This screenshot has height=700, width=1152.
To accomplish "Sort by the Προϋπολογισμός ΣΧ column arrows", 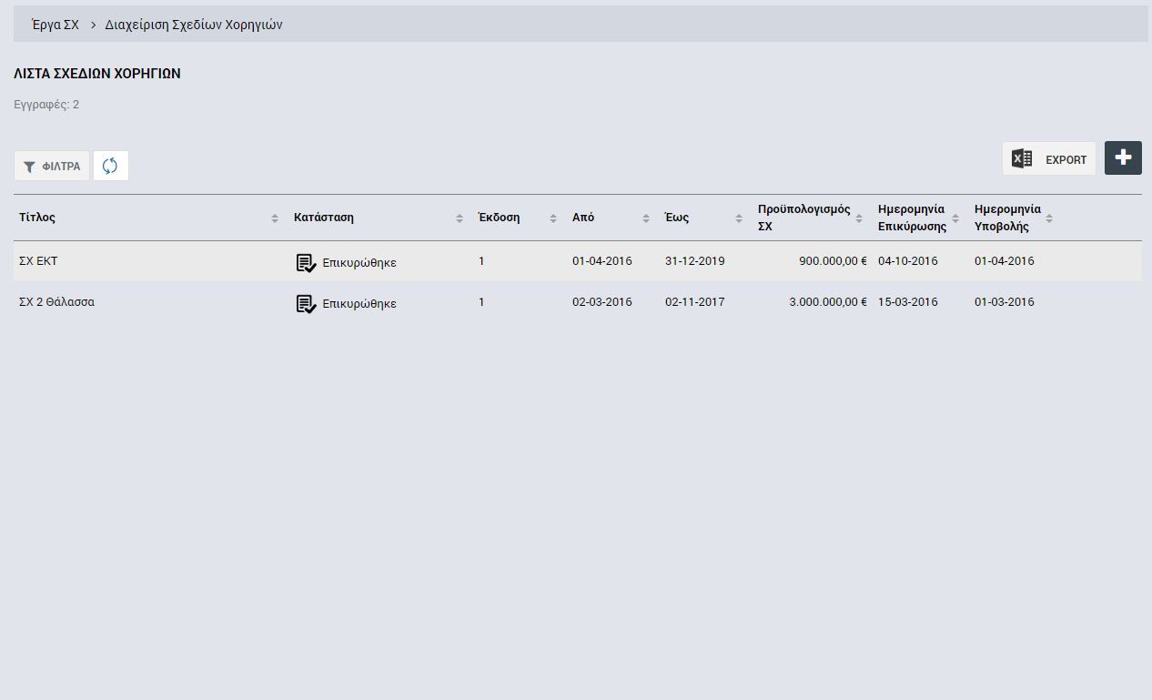I will click(859, 218).
